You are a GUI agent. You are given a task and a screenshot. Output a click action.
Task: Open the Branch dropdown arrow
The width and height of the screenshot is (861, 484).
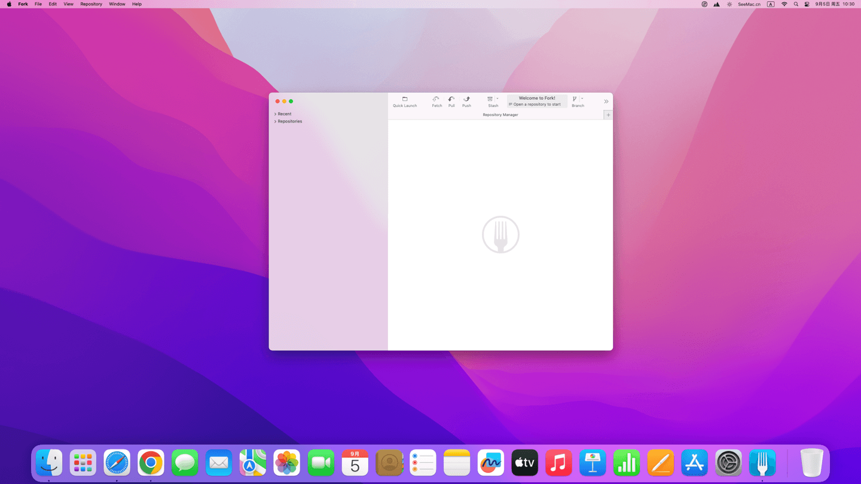[582, 99]
